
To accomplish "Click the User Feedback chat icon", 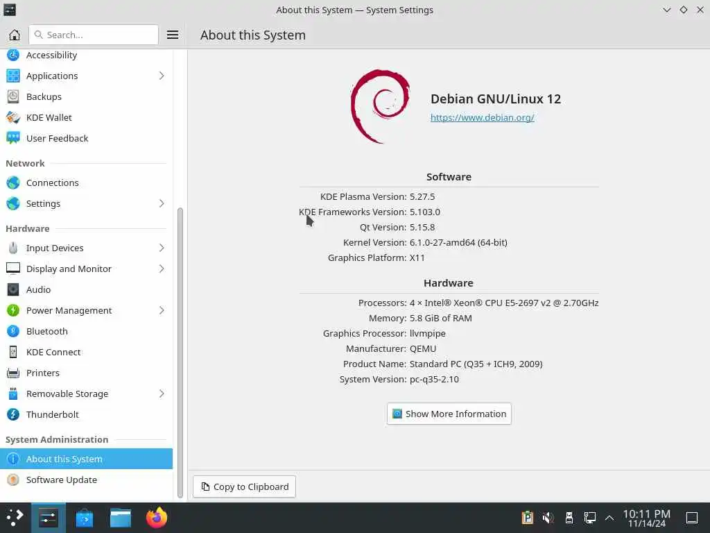I will 13,138.
